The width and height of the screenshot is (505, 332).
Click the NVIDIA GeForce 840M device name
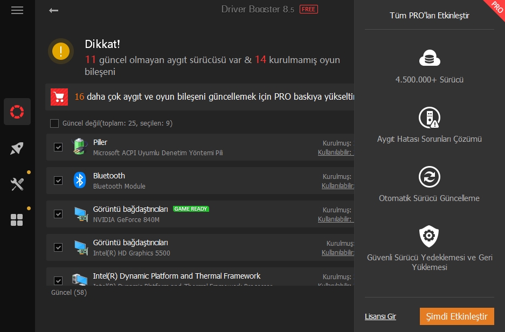[126, 220]
